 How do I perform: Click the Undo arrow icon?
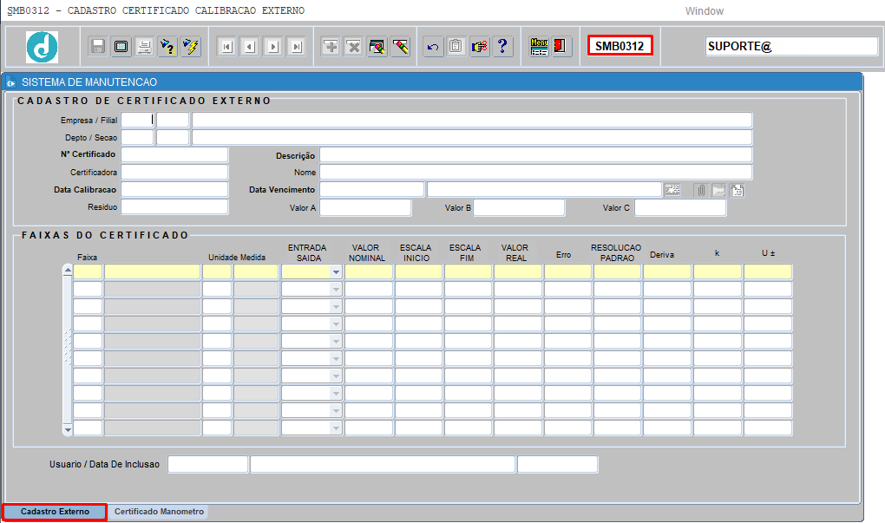click(433, 46)
